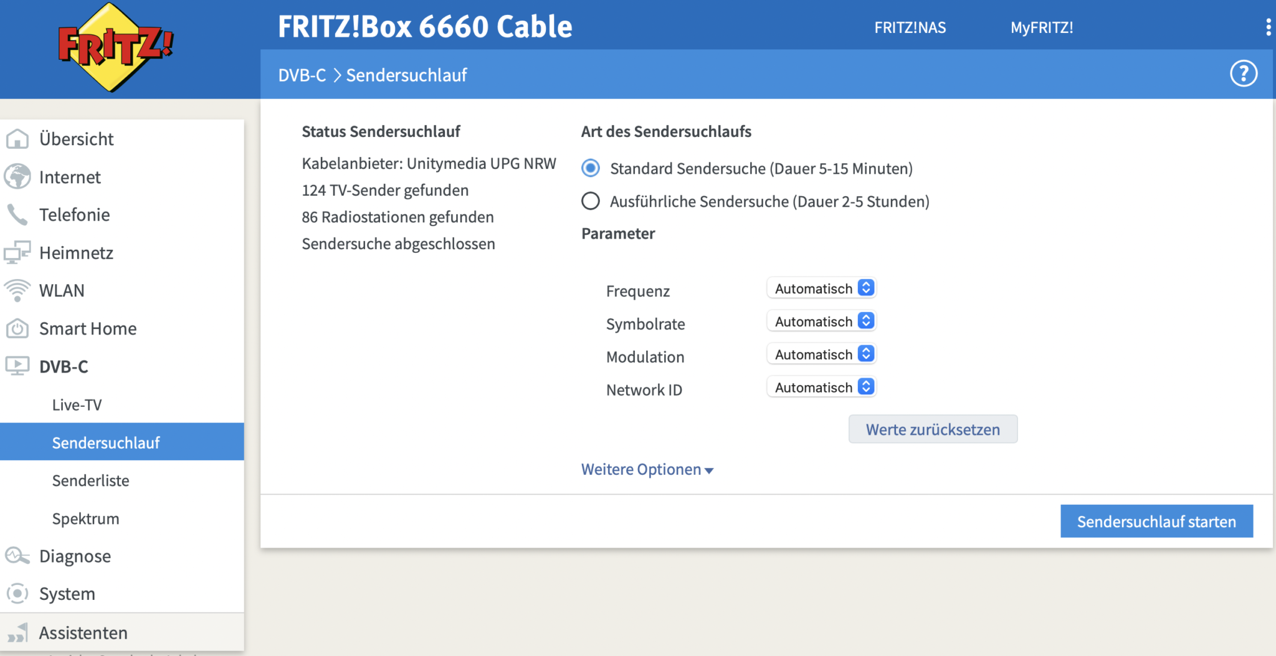The image size is (1276, 656).
Task: Open the three-dot menu in header
Action: coord(1268,27)
